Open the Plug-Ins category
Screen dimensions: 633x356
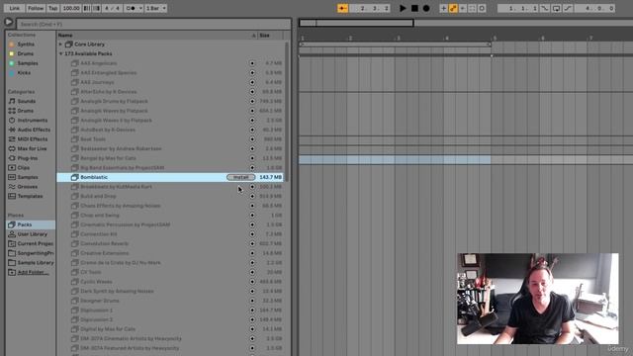click(28, 158)
